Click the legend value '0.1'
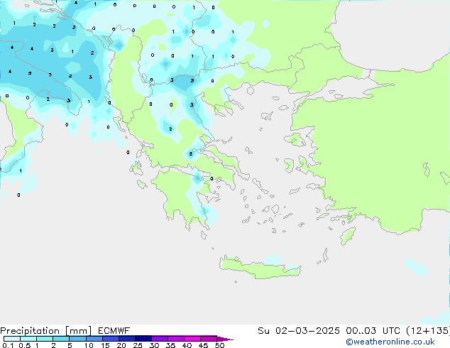The height and width of the screenshot is (348, 450). point(8,345)
